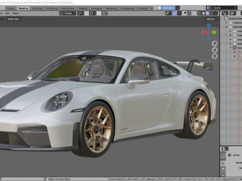Open the Rendering workspace tab

click(111, 8)
